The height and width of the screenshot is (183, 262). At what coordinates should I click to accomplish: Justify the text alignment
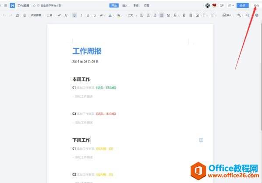pyautogui.click(x=162, y=15)
